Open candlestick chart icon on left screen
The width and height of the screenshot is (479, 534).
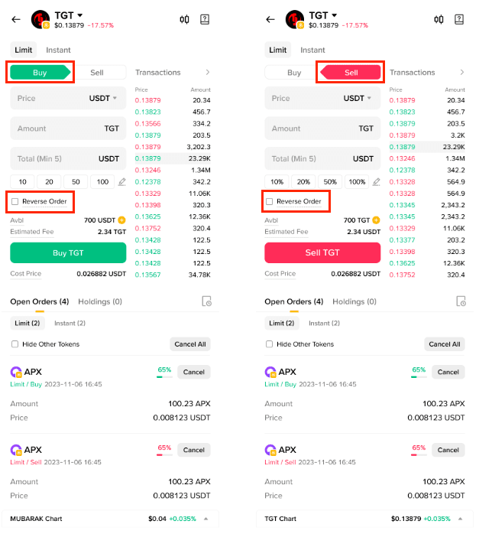[x=184, y=19]
